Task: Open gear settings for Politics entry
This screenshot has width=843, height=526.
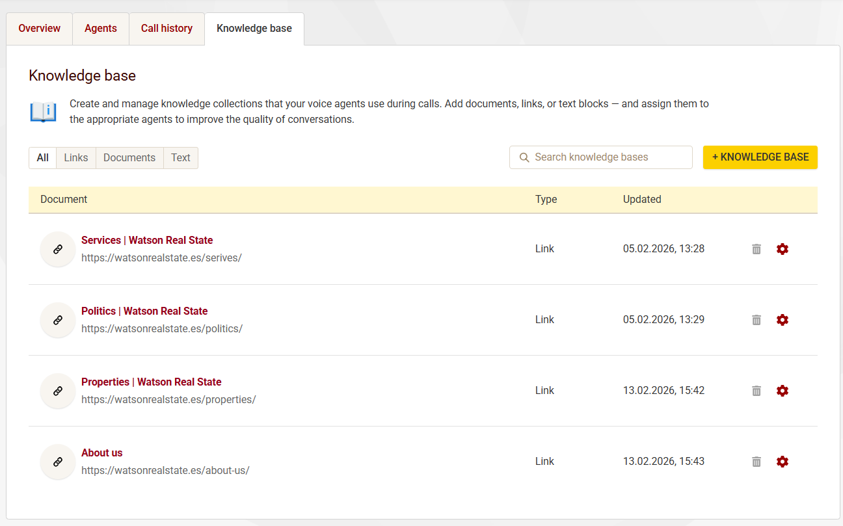Action: [x=783, y=320]
